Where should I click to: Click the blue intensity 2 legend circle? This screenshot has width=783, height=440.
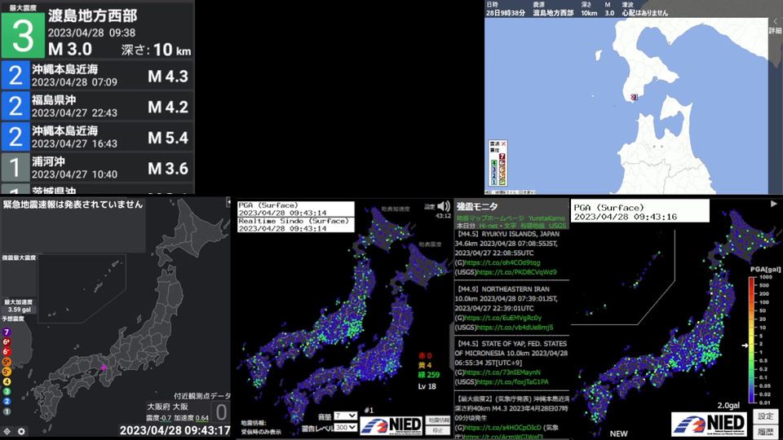tap(7, 401)
